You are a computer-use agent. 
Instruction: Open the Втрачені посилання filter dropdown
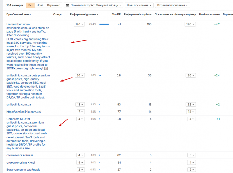(x=173, y=5)
